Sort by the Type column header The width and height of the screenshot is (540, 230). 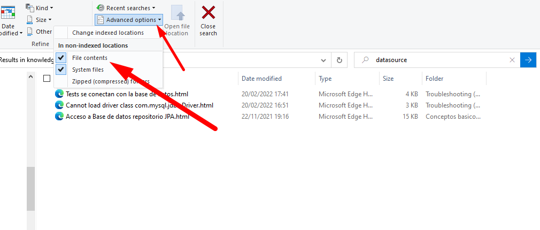pyautogui.click(x=325, y=79)
